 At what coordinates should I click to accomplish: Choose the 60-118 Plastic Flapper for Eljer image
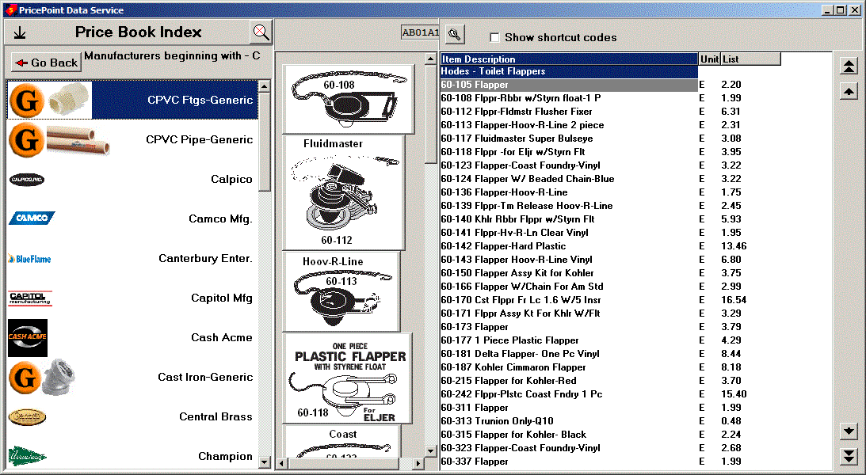[x=348, y=378]
